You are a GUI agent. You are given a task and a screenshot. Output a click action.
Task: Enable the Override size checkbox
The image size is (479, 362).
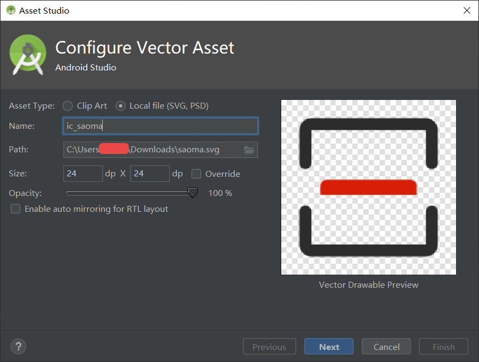point(196,174)
